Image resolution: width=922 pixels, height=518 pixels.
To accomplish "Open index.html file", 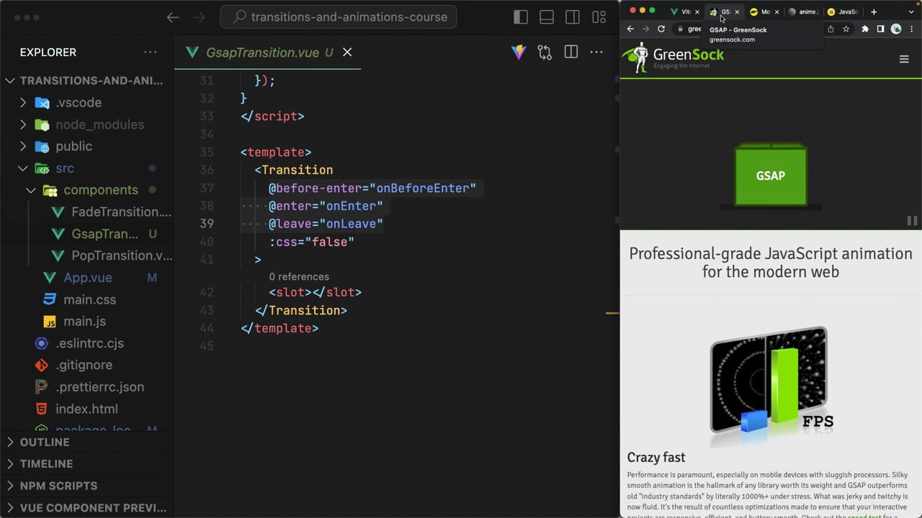I will click(87, 409).
